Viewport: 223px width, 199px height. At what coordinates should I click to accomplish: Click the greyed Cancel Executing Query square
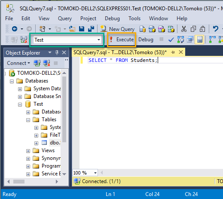[x=162, y=39]
